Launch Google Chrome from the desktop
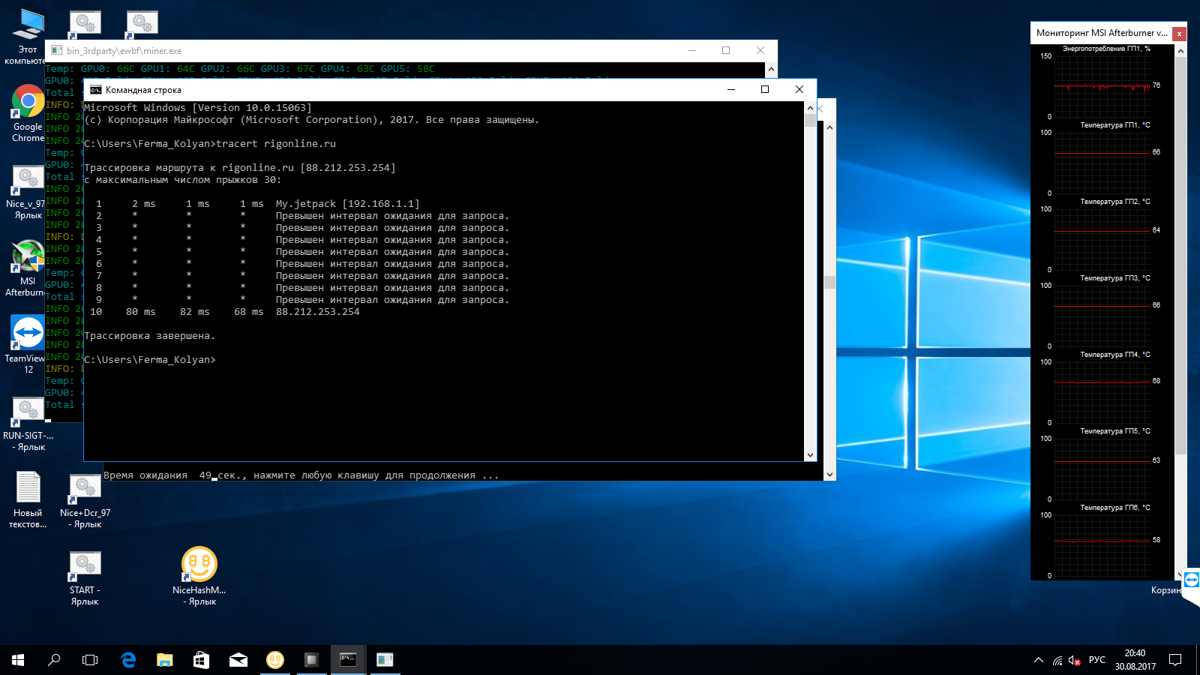This screenshot has height=675, width=1200. (x=27, y=113)
